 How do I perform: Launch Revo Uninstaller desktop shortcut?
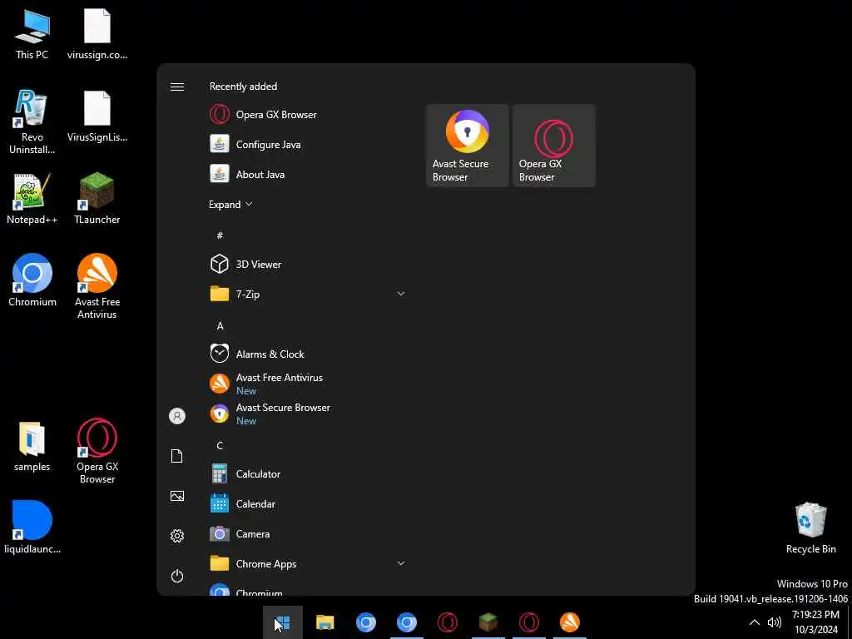[32, 122]
